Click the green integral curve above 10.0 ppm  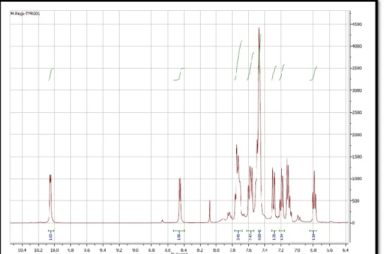[x=50, y=74]
